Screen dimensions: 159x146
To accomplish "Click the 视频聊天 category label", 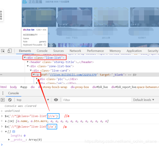I will pos(142,38).
